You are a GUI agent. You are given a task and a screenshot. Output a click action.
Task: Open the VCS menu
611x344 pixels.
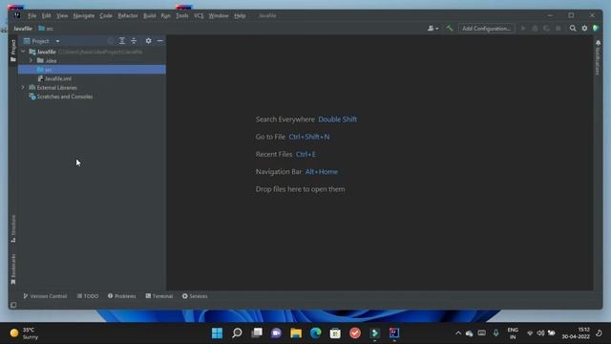coord(199,16)
